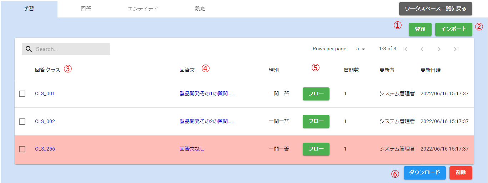Check the CLS_256 row checkbox
This screenshot has height=183, width=488.
tap(22, 149)
